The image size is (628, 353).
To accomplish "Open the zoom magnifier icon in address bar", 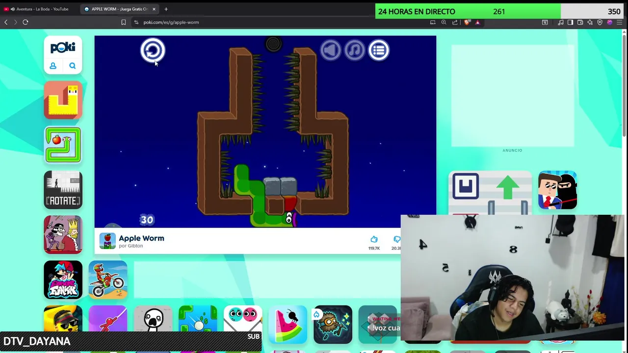I will tap(444, 22).
